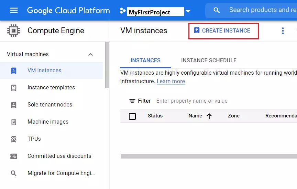Image resolution: width=297 pixels, height=189 pixels.
Task: Click the VM instances sidebar icon
Action: coord(14,71)
